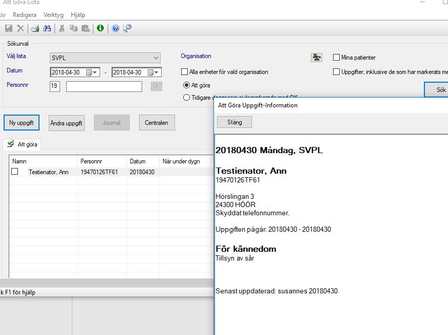Click the Tillsyn av sår text
The width and height of the screenshot is (448, 335).
(235, 258)
